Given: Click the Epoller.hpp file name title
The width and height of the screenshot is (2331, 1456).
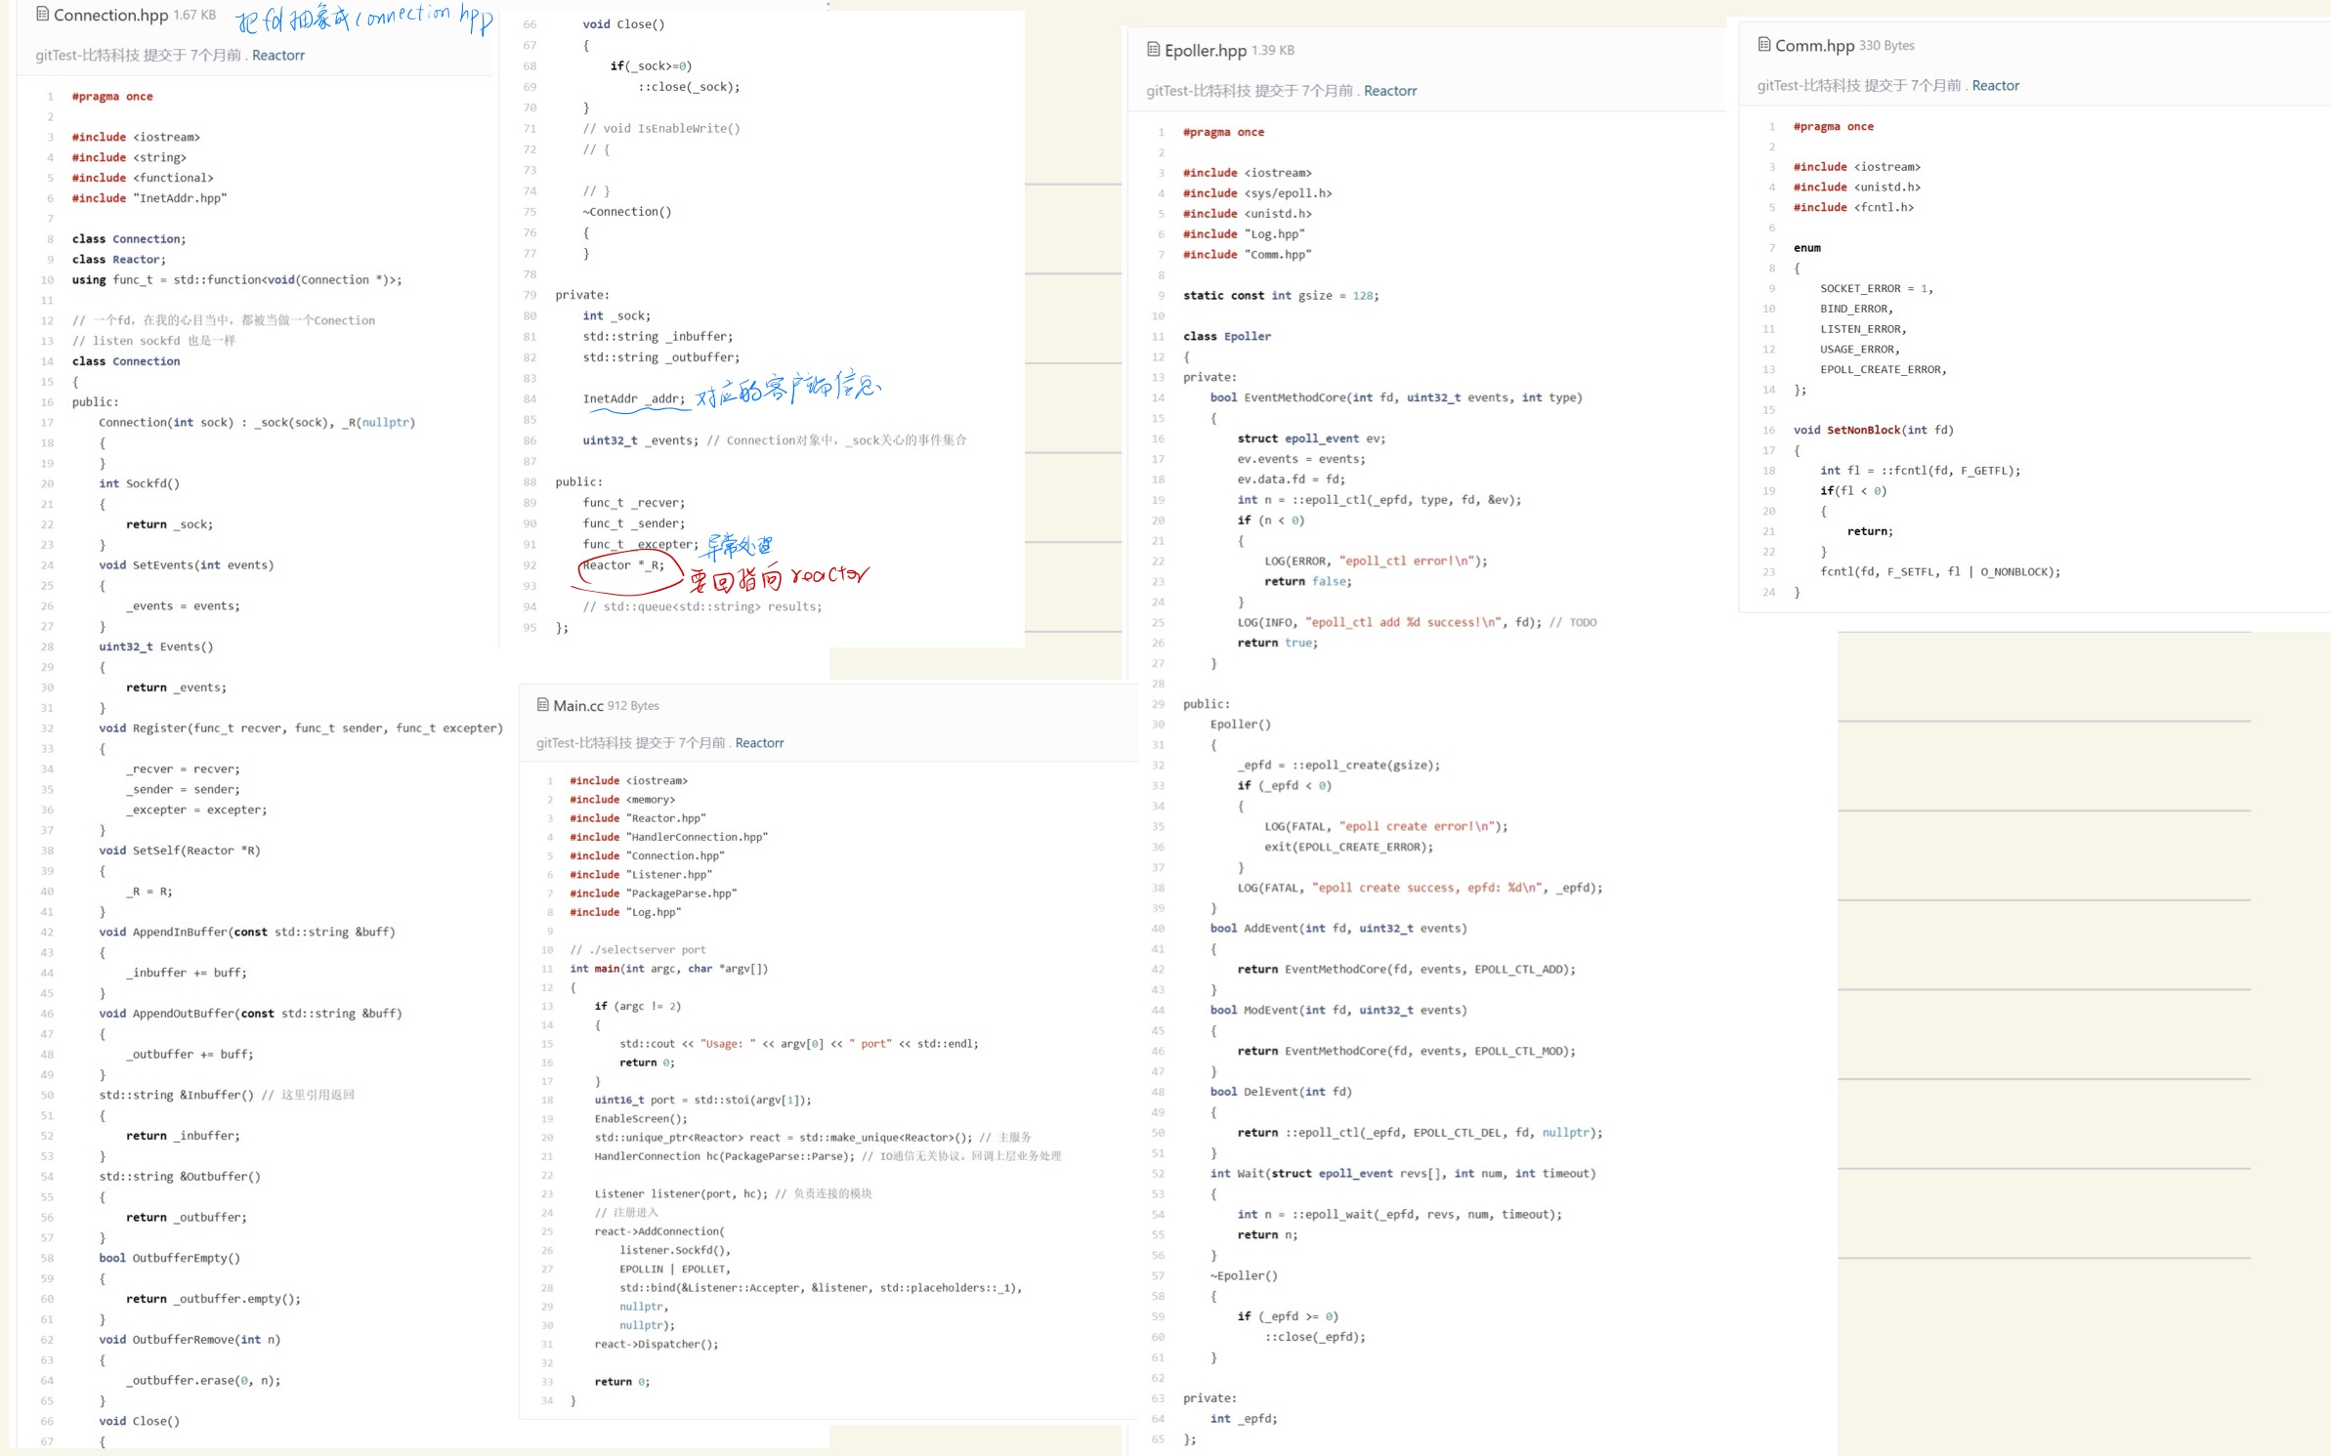Looking at the screenshot, I should pos(1205,50).
